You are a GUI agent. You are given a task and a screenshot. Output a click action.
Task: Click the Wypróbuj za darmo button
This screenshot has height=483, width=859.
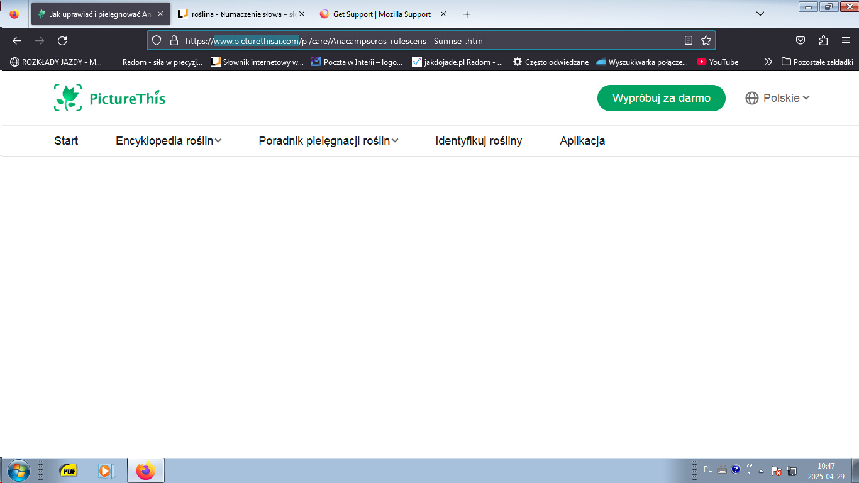661,98
